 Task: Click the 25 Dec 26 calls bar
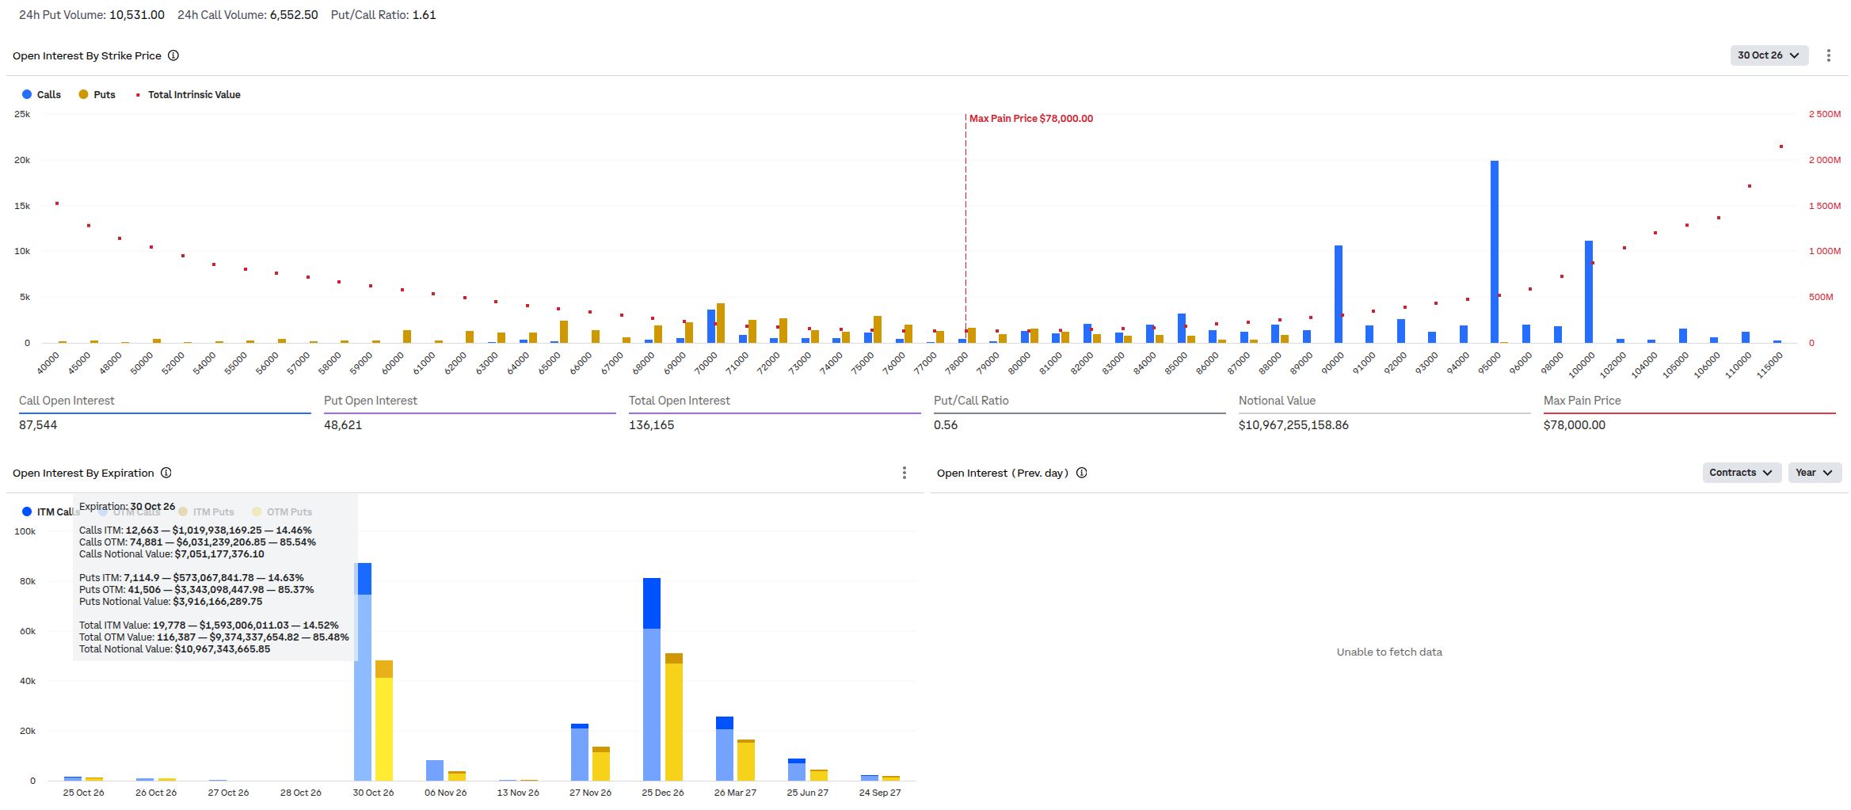[652, 679]
